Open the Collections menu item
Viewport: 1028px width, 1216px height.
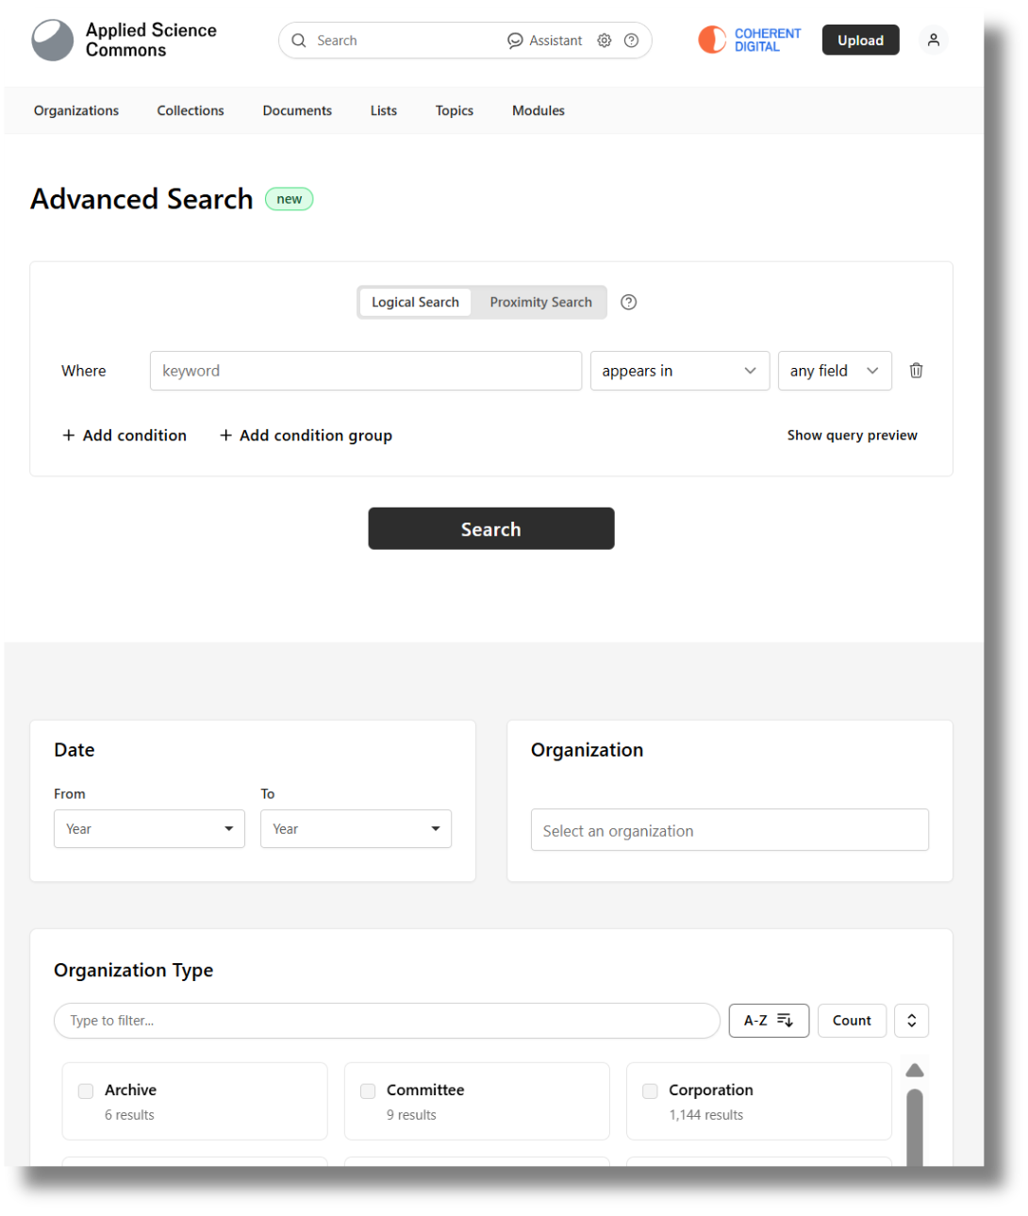click(x=191, y=110)
